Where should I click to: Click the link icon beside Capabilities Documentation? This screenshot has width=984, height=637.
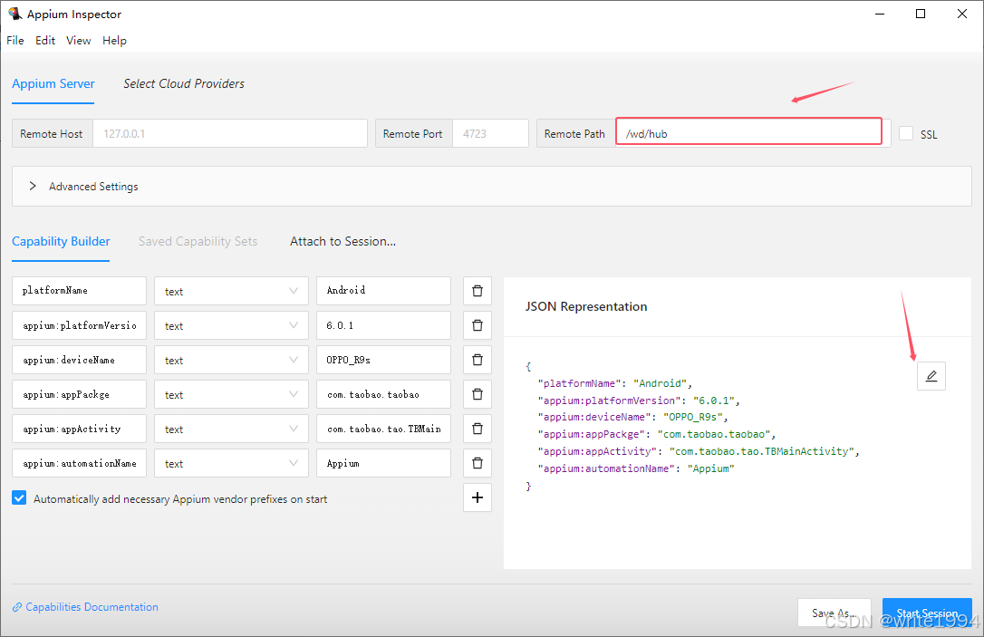[x=17, y=607]
